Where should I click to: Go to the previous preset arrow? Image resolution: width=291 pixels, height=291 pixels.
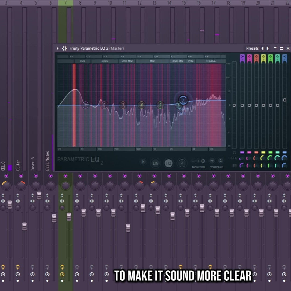click(x=262, y=48)
